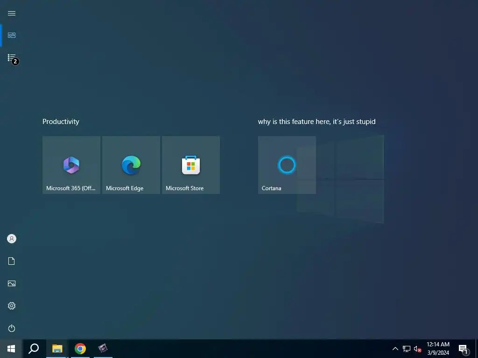
Task: Launch Microsoft Edge from its tile
Action: pos(131,165)
